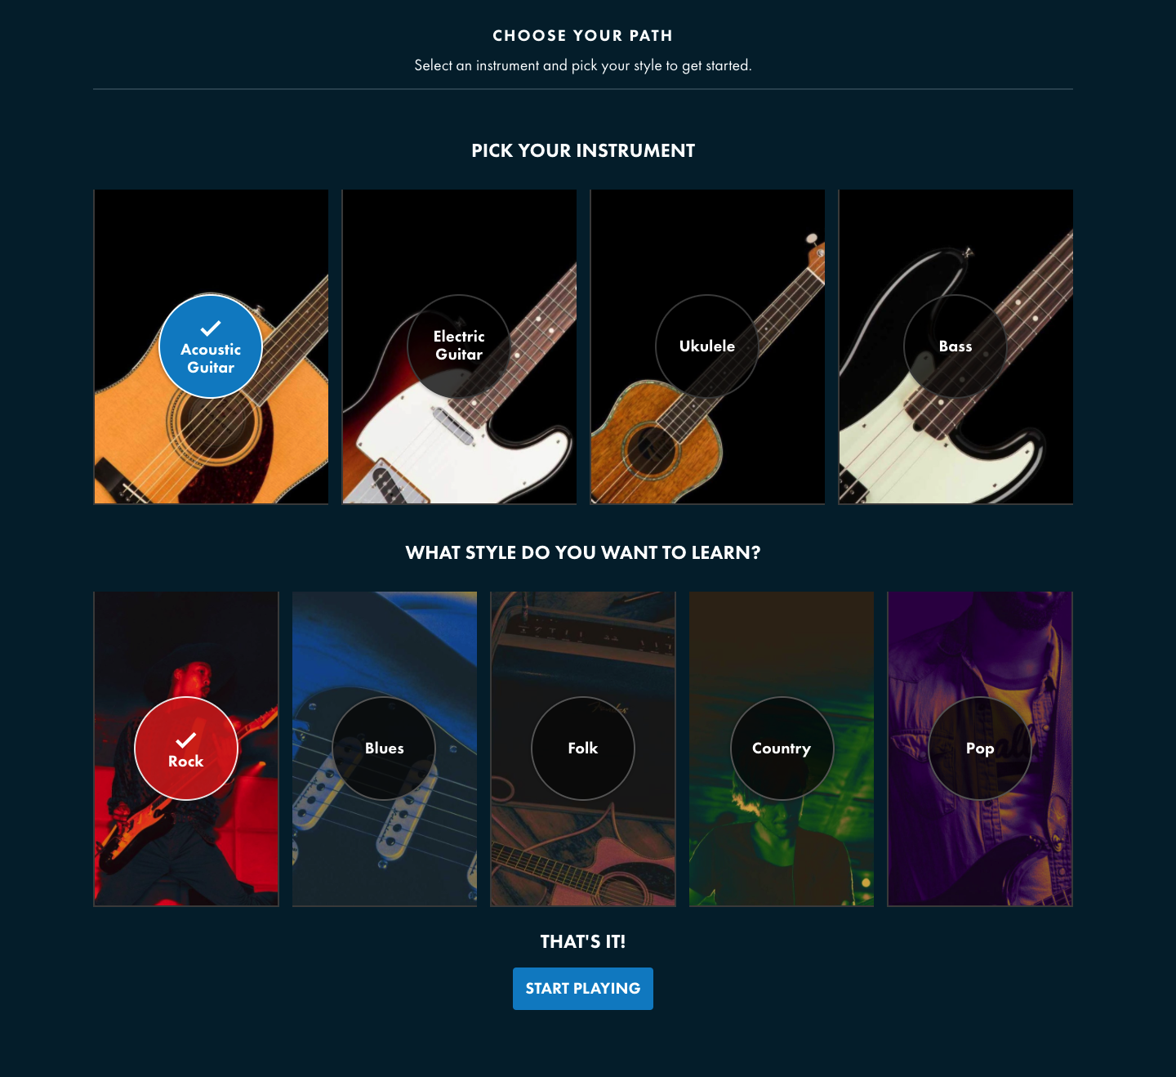Choose the Folk style circle

point(583,749)
